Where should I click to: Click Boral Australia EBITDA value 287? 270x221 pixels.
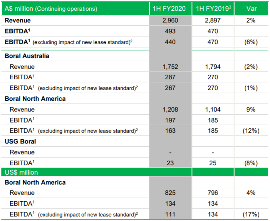pyautogui.click(x=170, y=77)
